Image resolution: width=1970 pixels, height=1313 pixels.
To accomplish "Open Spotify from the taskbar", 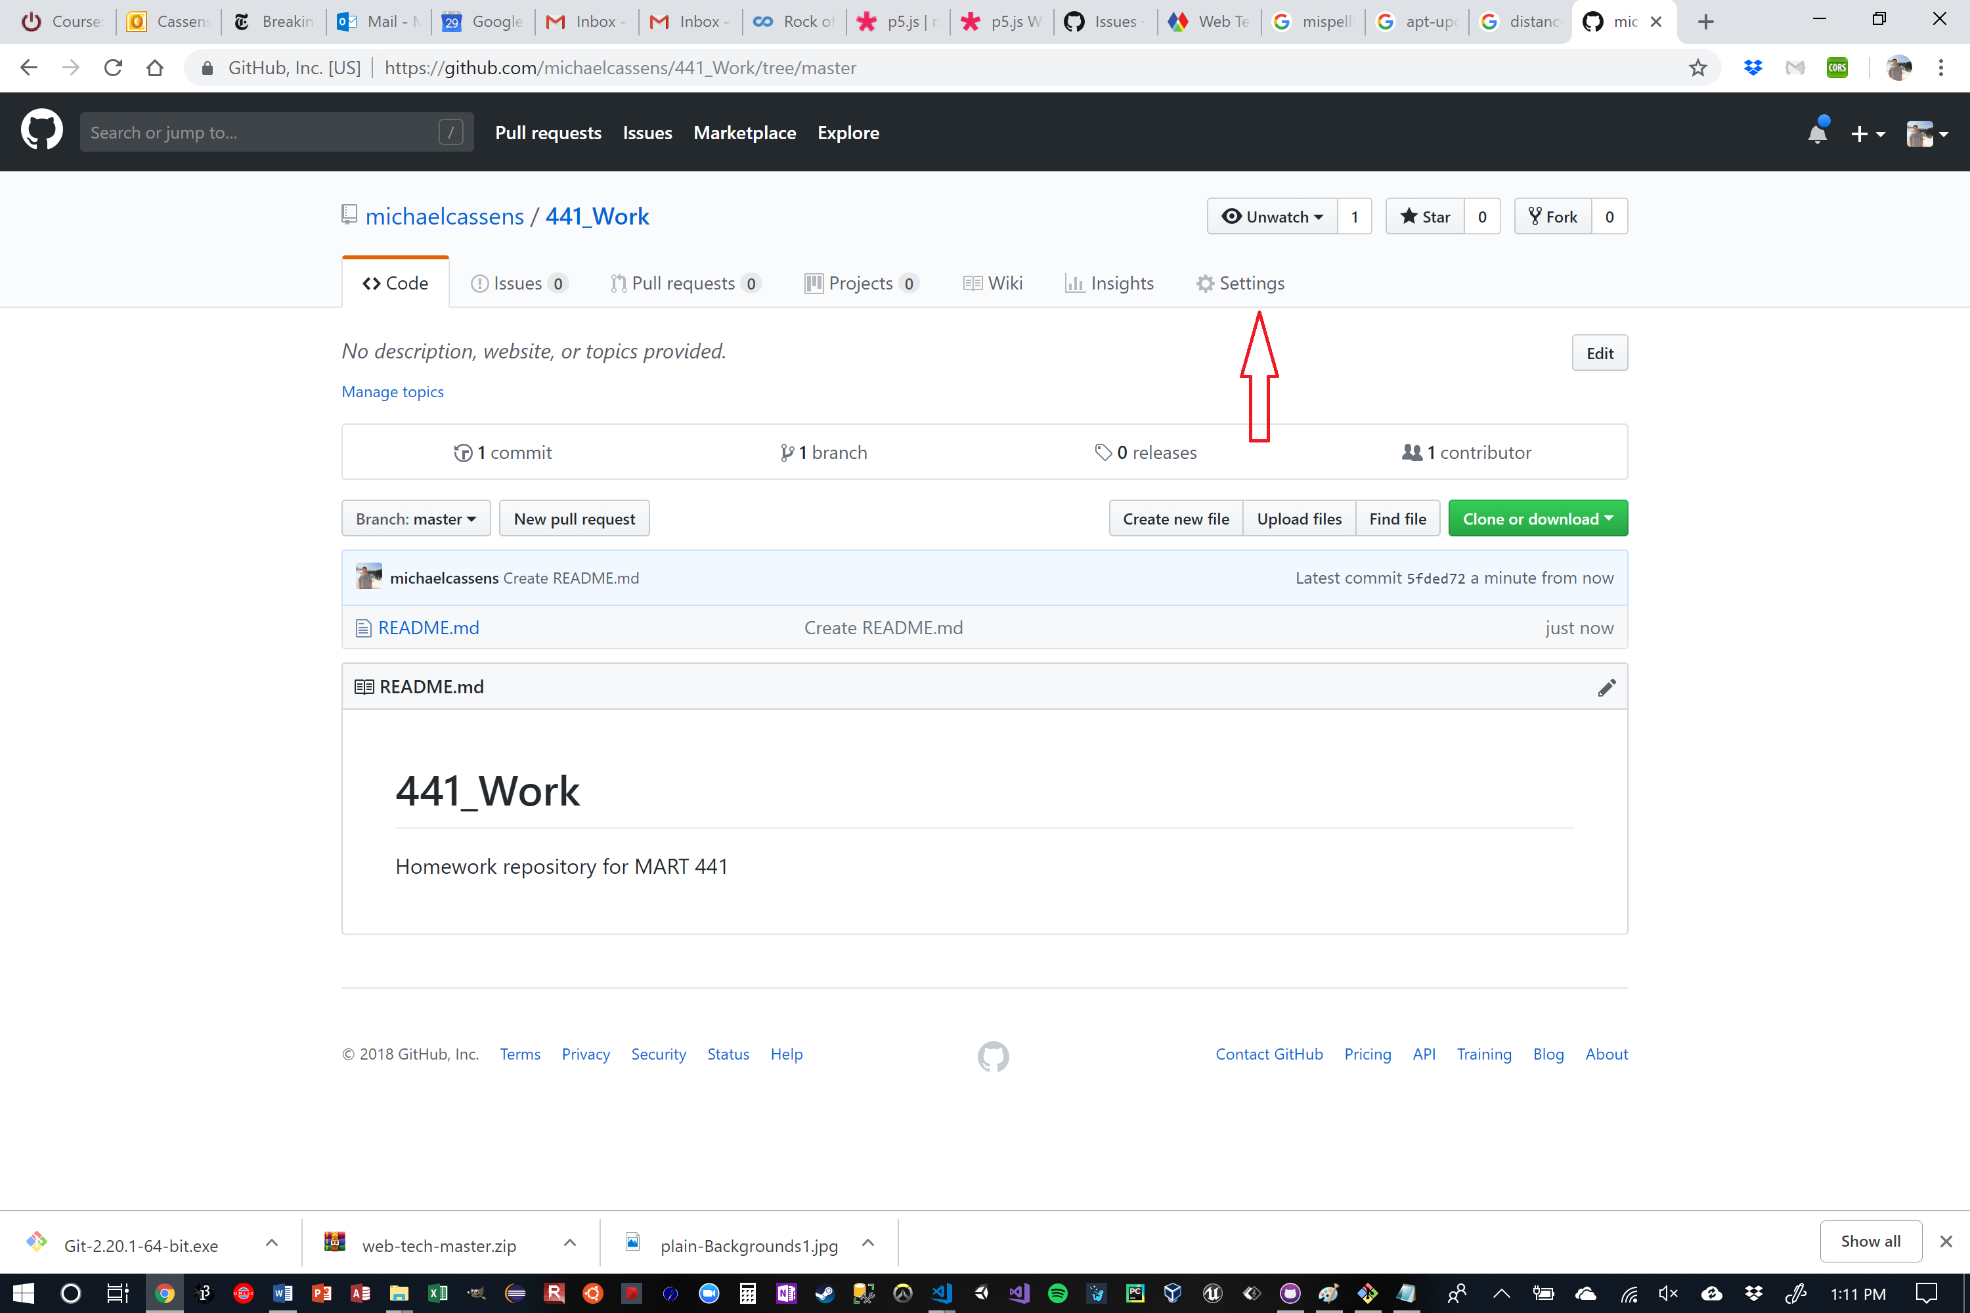I will (x=1057, y=1293).
